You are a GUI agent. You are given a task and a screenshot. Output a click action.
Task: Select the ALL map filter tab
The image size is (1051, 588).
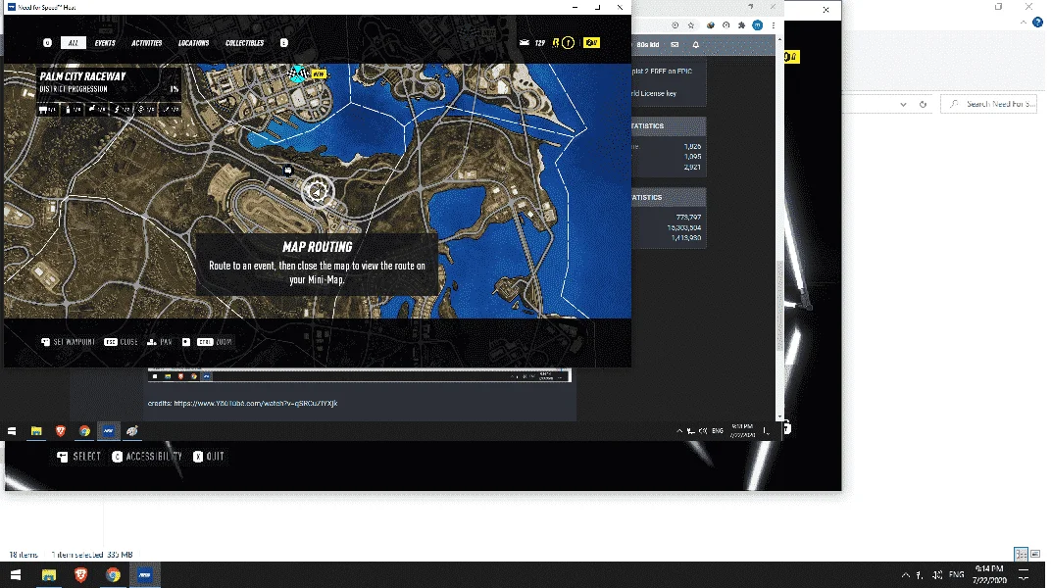point(74,43)
